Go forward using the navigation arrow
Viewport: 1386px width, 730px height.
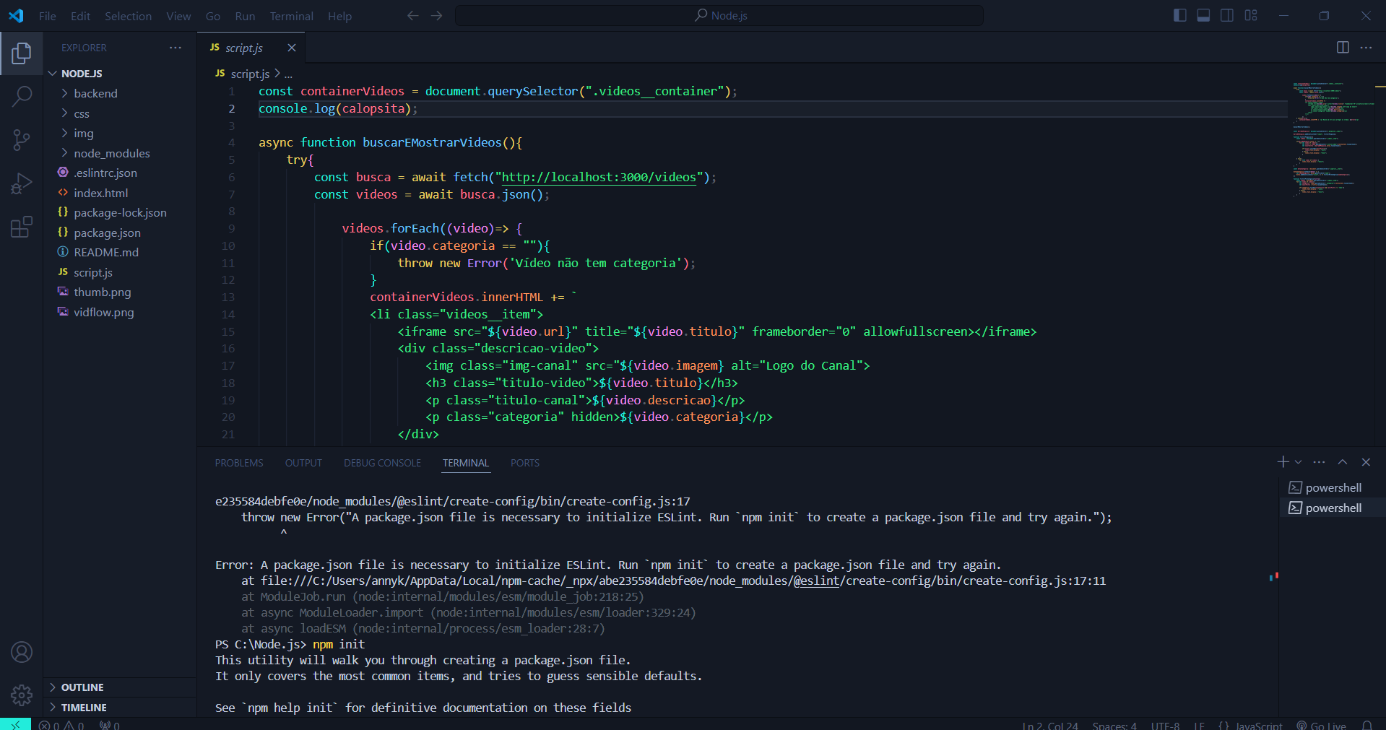(x=436, y=15)
